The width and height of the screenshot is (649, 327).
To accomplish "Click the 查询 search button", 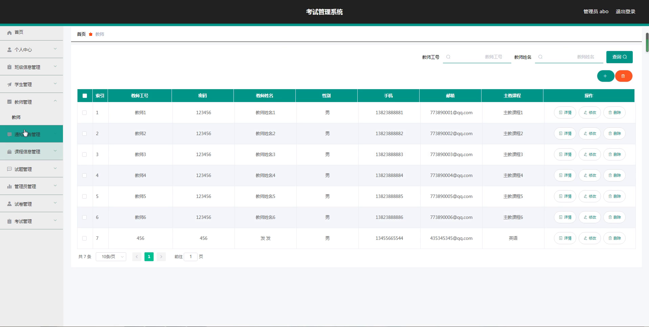I will tap(619, 57).
